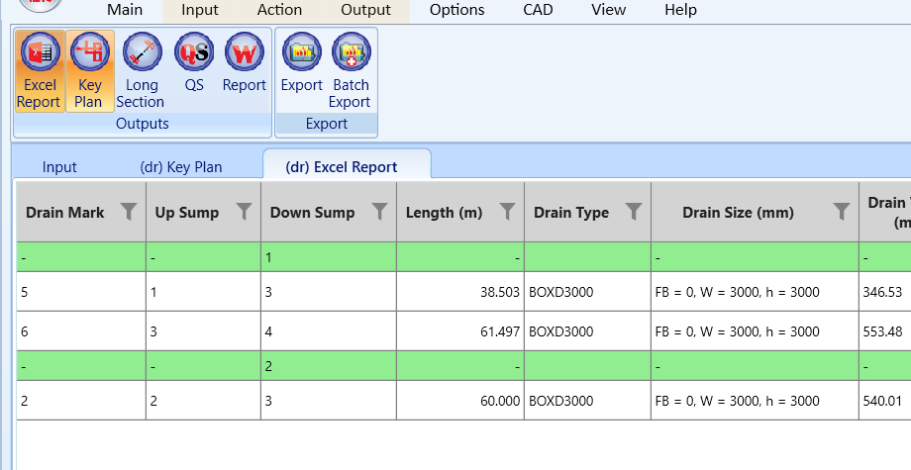Open the CAD ribbon tab

(x=538, y=10)
